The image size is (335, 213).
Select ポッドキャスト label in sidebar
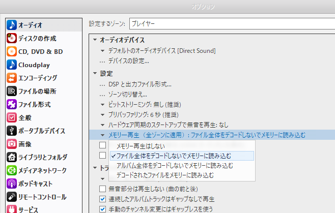(36, 184)
